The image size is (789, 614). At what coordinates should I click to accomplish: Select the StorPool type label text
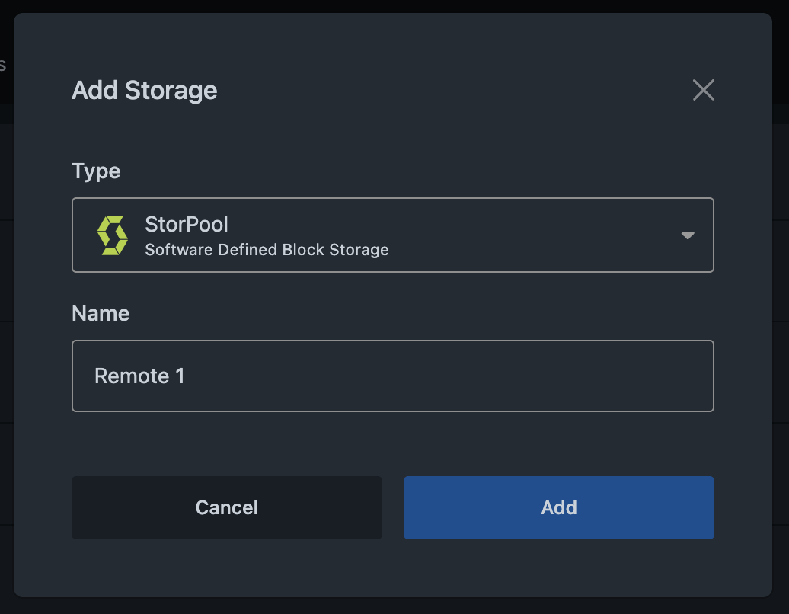coord(187,224)
